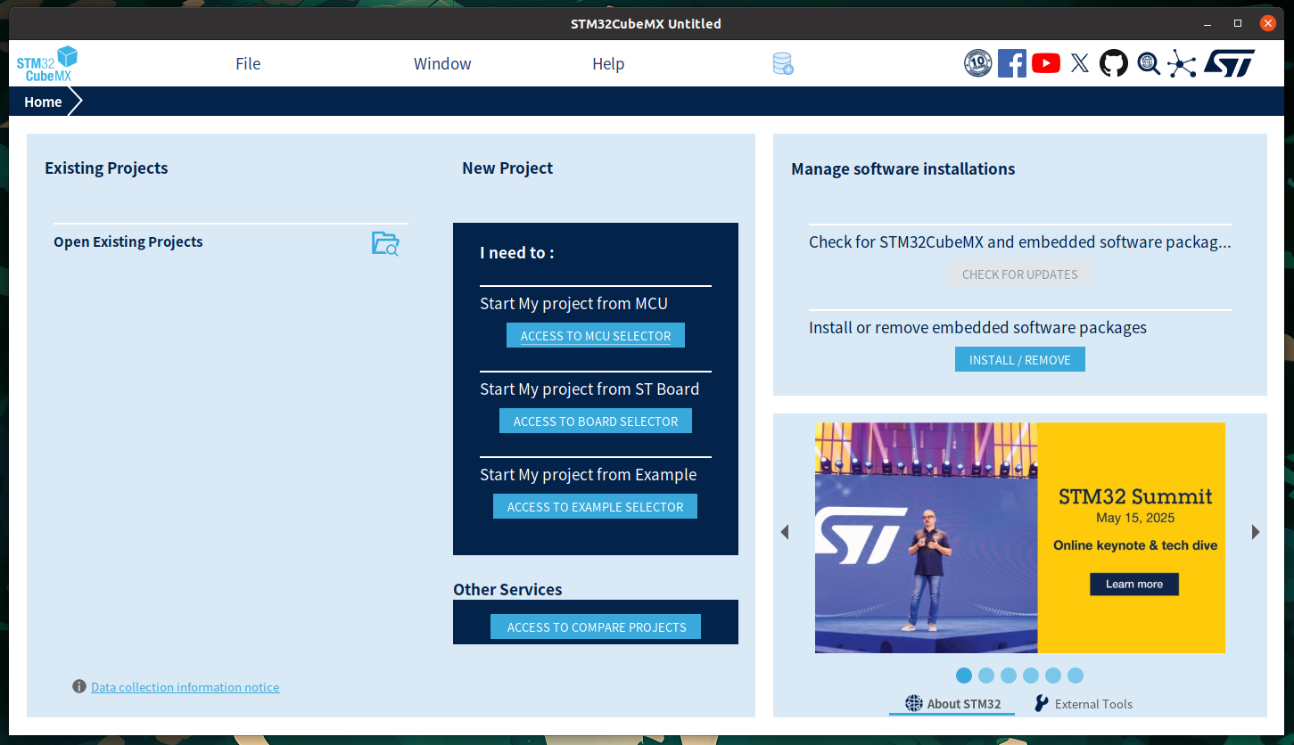
Task: Close the STM32CubeMX window
Action: (x=1266, y=23)
